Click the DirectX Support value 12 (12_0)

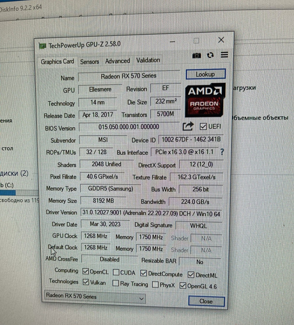[201, 164]
